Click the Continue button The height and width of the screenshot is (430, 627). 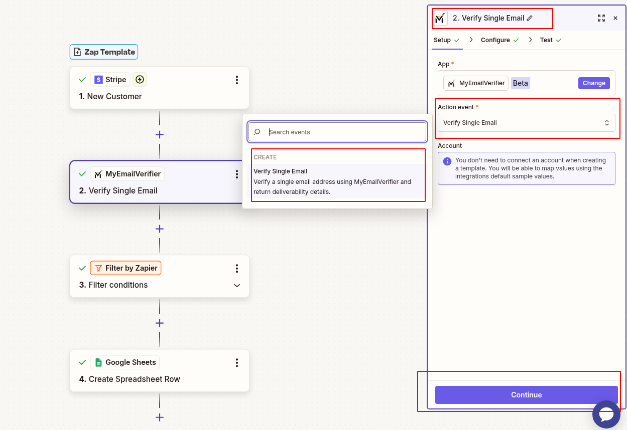point(526,394)
